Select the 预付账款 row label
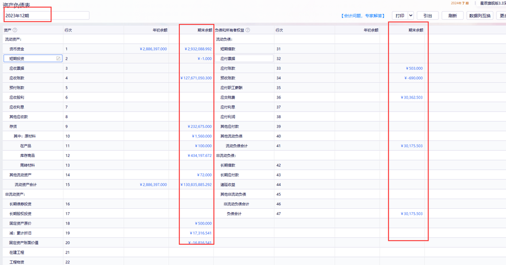This screenshot has width=506, height=265. point(17,88)
